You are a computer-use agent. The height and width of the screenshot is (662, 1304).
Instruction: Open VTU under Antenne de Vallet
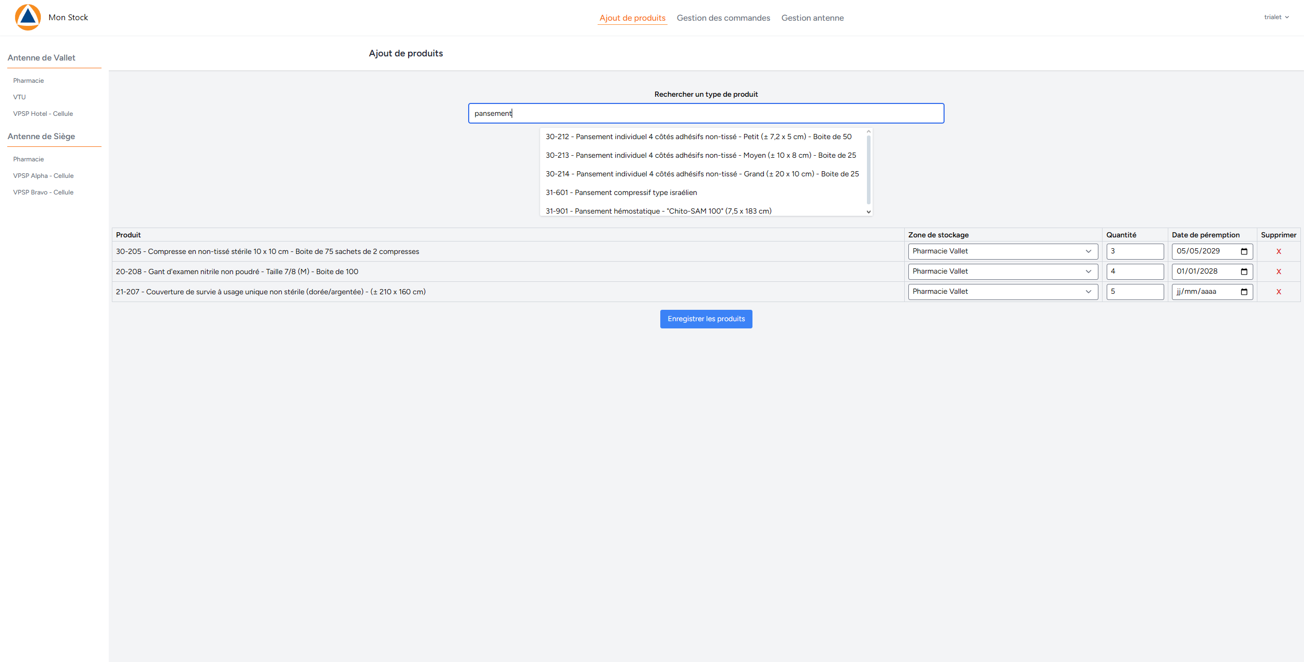click(x=20, y=97)
